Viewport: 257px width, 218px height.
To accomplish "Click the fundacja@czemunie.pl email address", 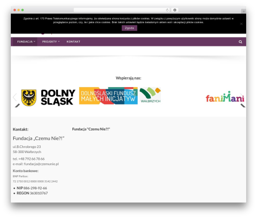I will tap(41, 164).
